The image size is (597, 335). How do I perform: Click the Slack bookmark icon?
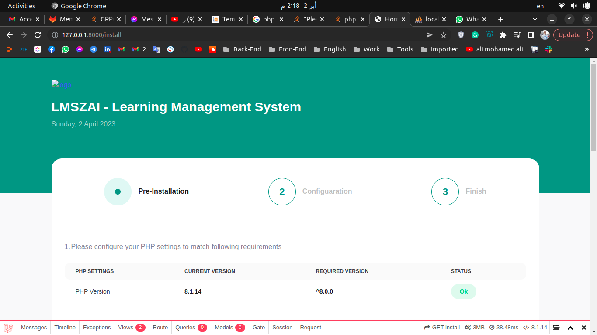tap(549, 49)
